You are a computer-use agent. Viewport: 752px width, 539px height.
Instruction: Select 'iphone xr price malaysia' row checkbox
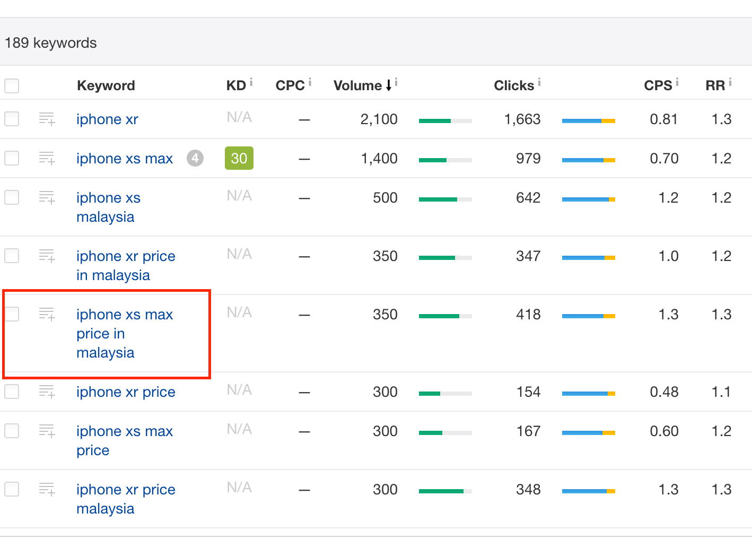[12, 489]
